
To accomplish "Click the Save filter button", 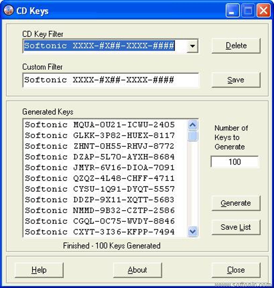I will (236, 80).
